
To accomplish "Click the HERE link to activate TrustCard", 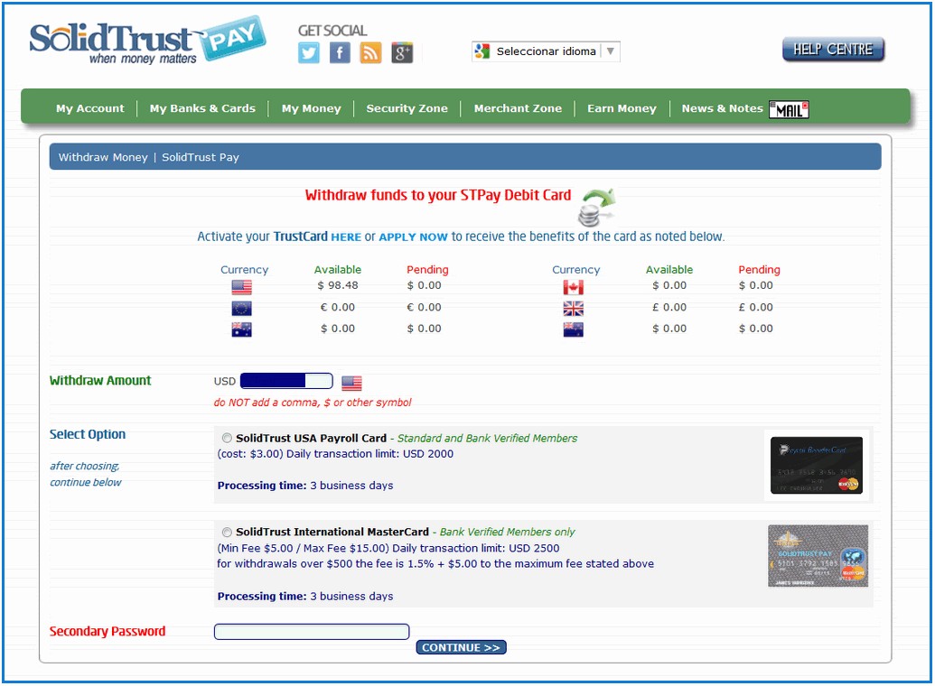I will coord(346,237).
